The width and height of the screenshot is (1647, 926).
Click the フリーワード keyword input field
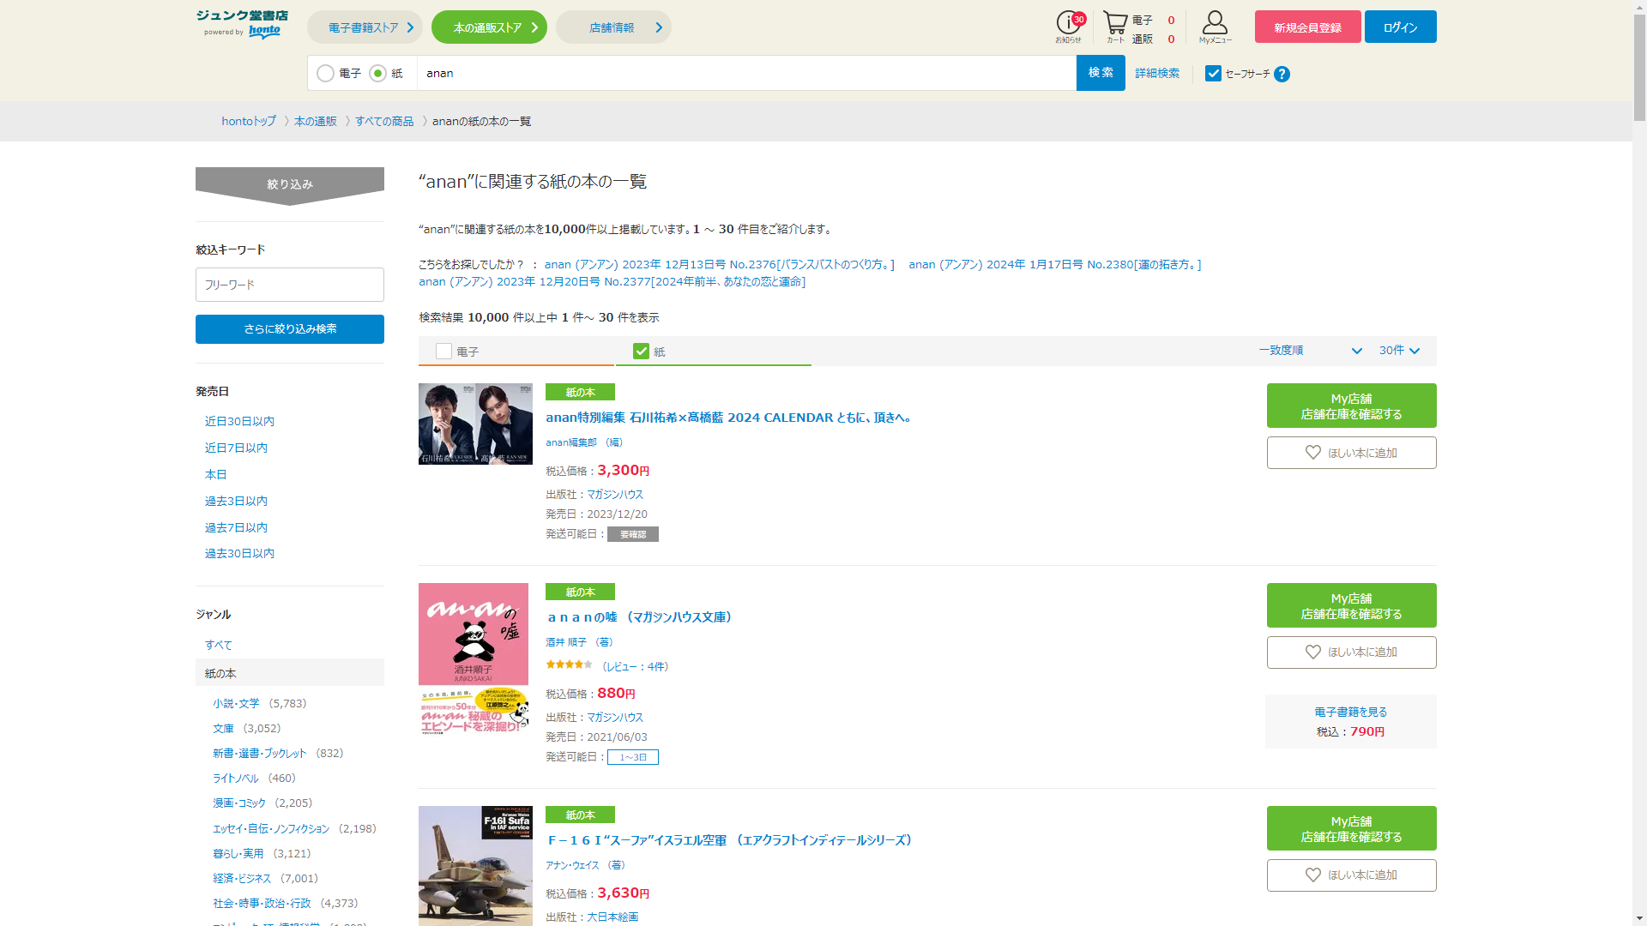click(290, 285)
